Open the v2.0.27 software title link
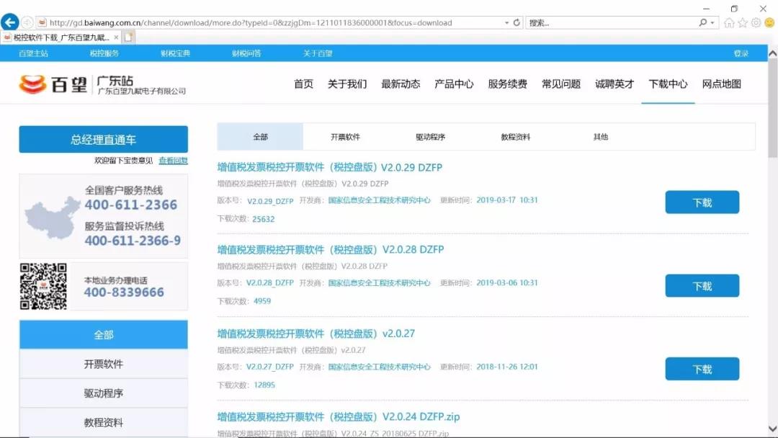Viewport: 778px width, 438px height. coord(316,334)
